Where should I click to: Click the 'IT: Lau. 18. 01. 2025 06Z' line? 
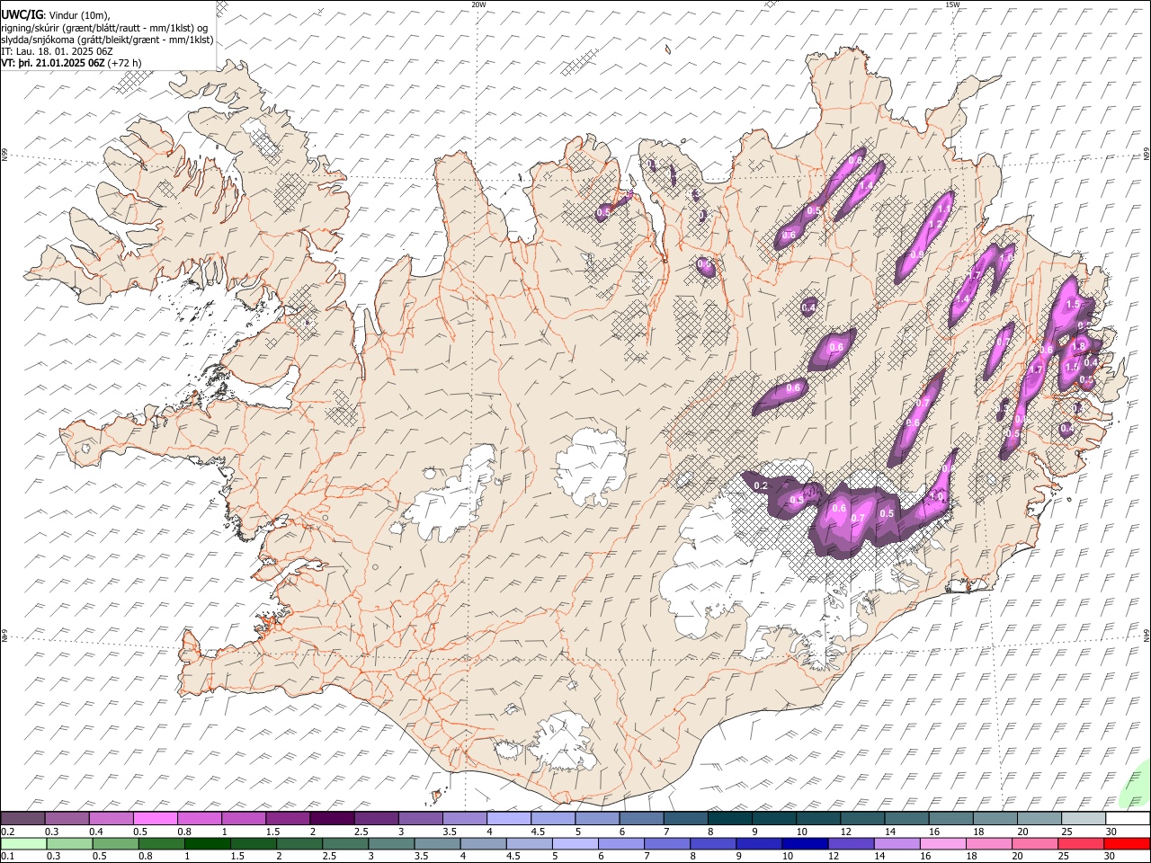pyautogui.click(x=58, y=51)
